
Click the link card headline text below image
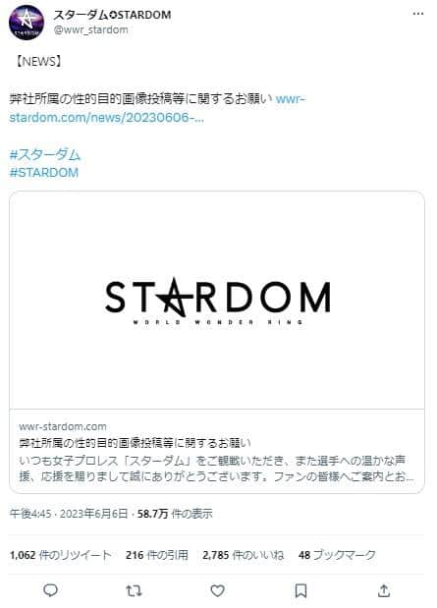tap(135, 443)
